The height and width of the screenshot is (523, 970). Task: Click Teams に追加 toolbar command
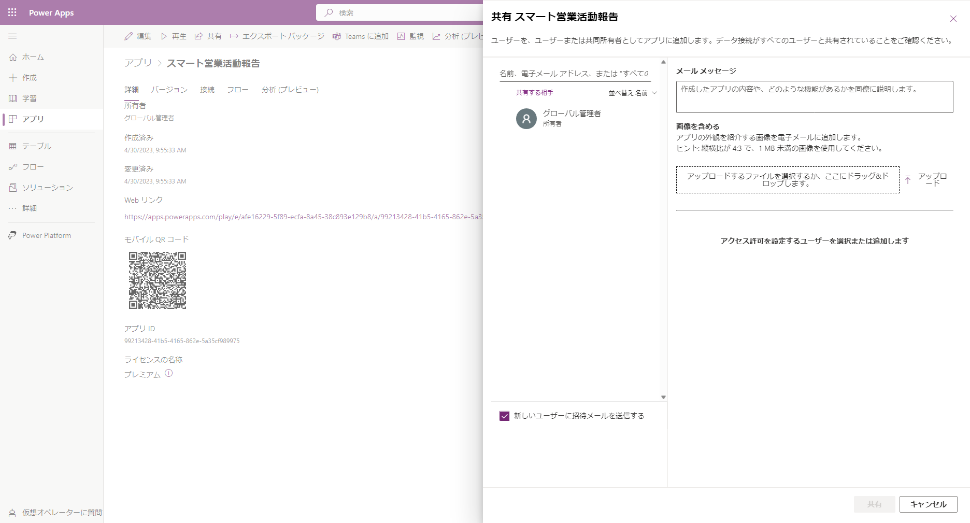[x=361, y=36]
